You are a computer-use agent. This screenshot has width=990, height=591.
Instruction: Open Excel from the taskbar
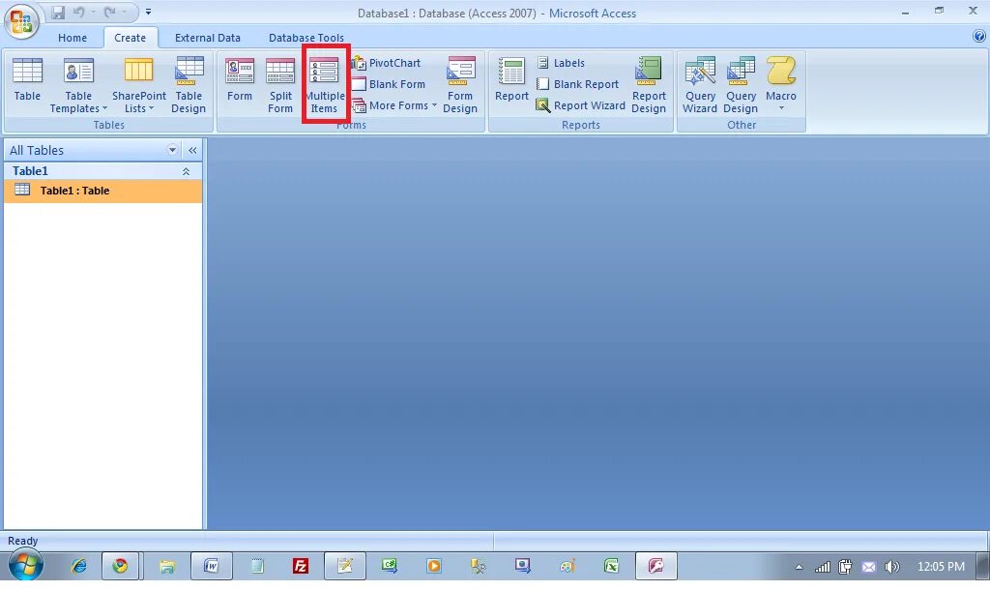(x=611, y=566)
